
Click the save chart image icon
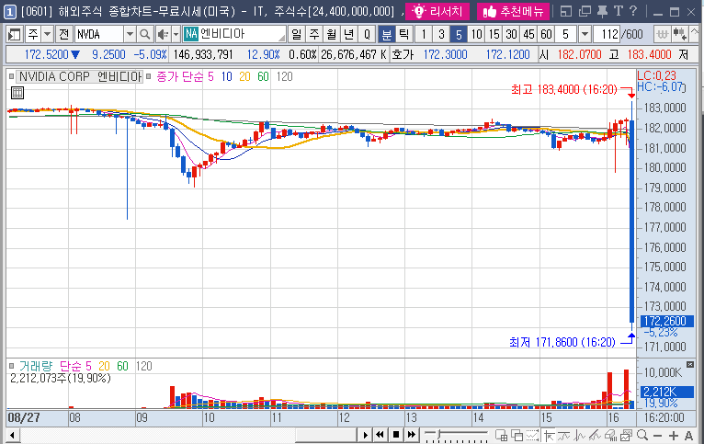click(627, 435)
